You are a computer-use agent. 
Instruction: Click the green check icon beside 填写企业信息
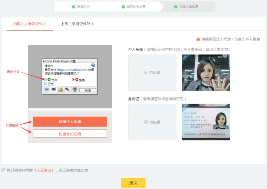(x=123, y=7)
